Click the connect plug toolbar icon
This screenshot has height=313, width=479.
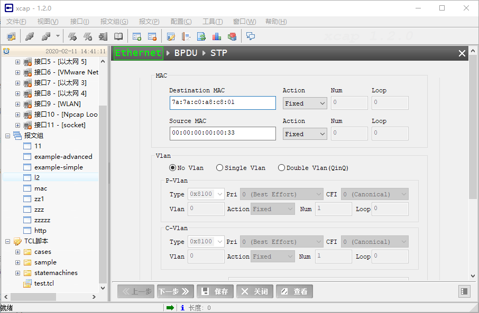pyautogui.click(x=30, y=36)
